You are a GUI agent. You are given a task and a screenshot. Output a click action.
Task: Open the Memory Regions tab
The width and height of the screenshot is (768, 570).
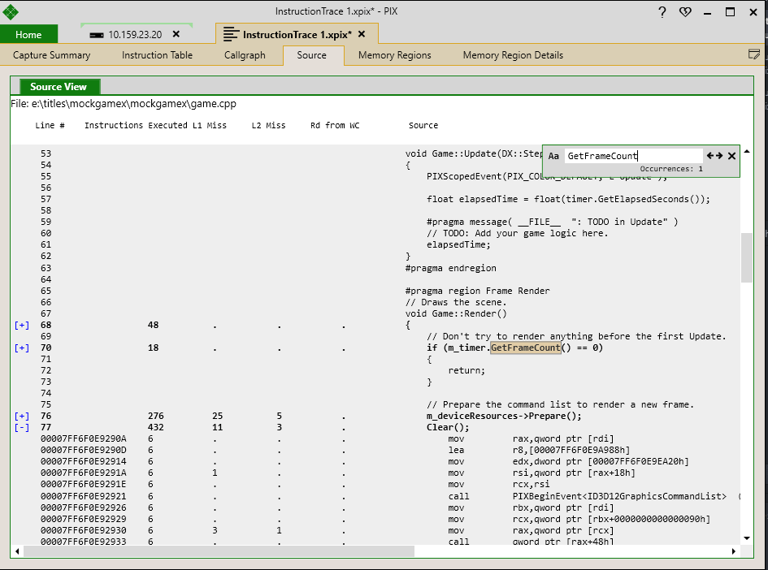coord(395,55)
